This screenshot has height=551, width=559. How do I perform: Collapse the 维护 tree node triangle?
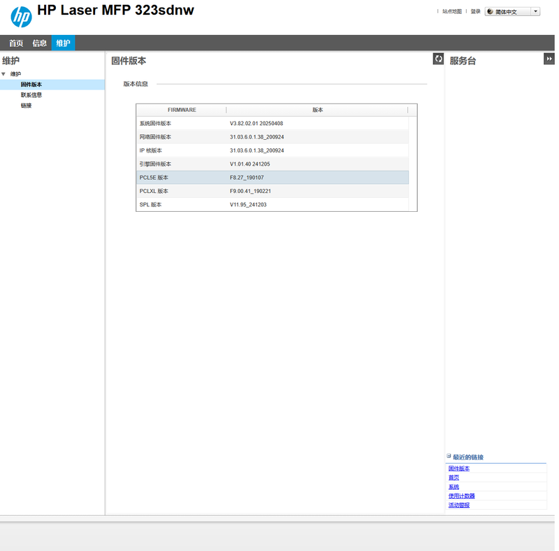3,74
